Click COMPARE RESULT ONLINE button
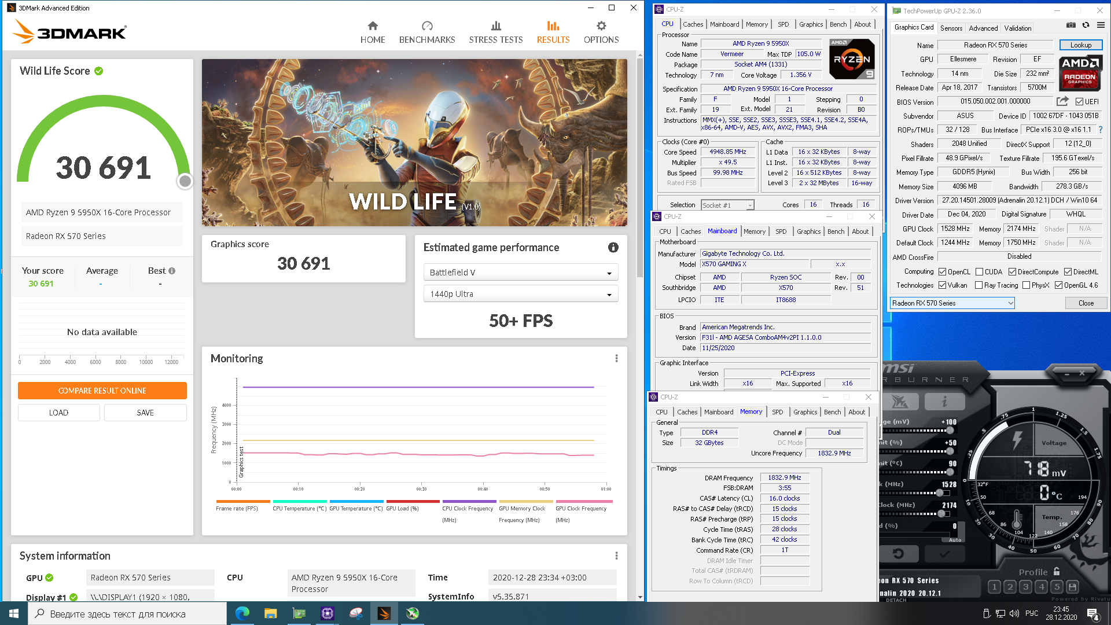Screen dimensions: 1111x625 (x=102, y=391)
